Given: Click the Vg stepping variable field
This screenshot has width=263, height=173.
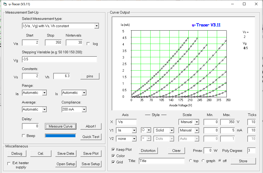Looking at the screenshot, I should pos(59,59).
